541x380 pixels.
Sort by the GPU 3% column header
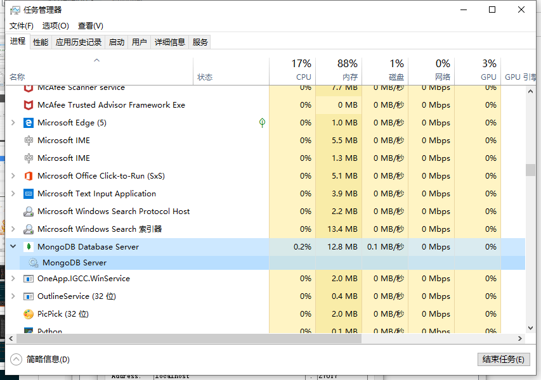[478, 71]
